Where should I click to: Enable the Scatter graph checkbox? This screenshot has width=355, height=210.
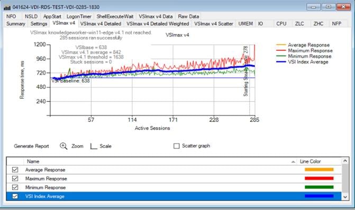coord(176,146)
